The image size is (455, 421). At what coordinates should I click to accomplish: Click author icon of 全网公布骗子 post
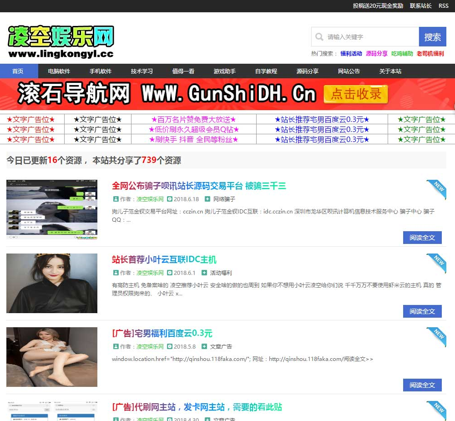[116, 199]
